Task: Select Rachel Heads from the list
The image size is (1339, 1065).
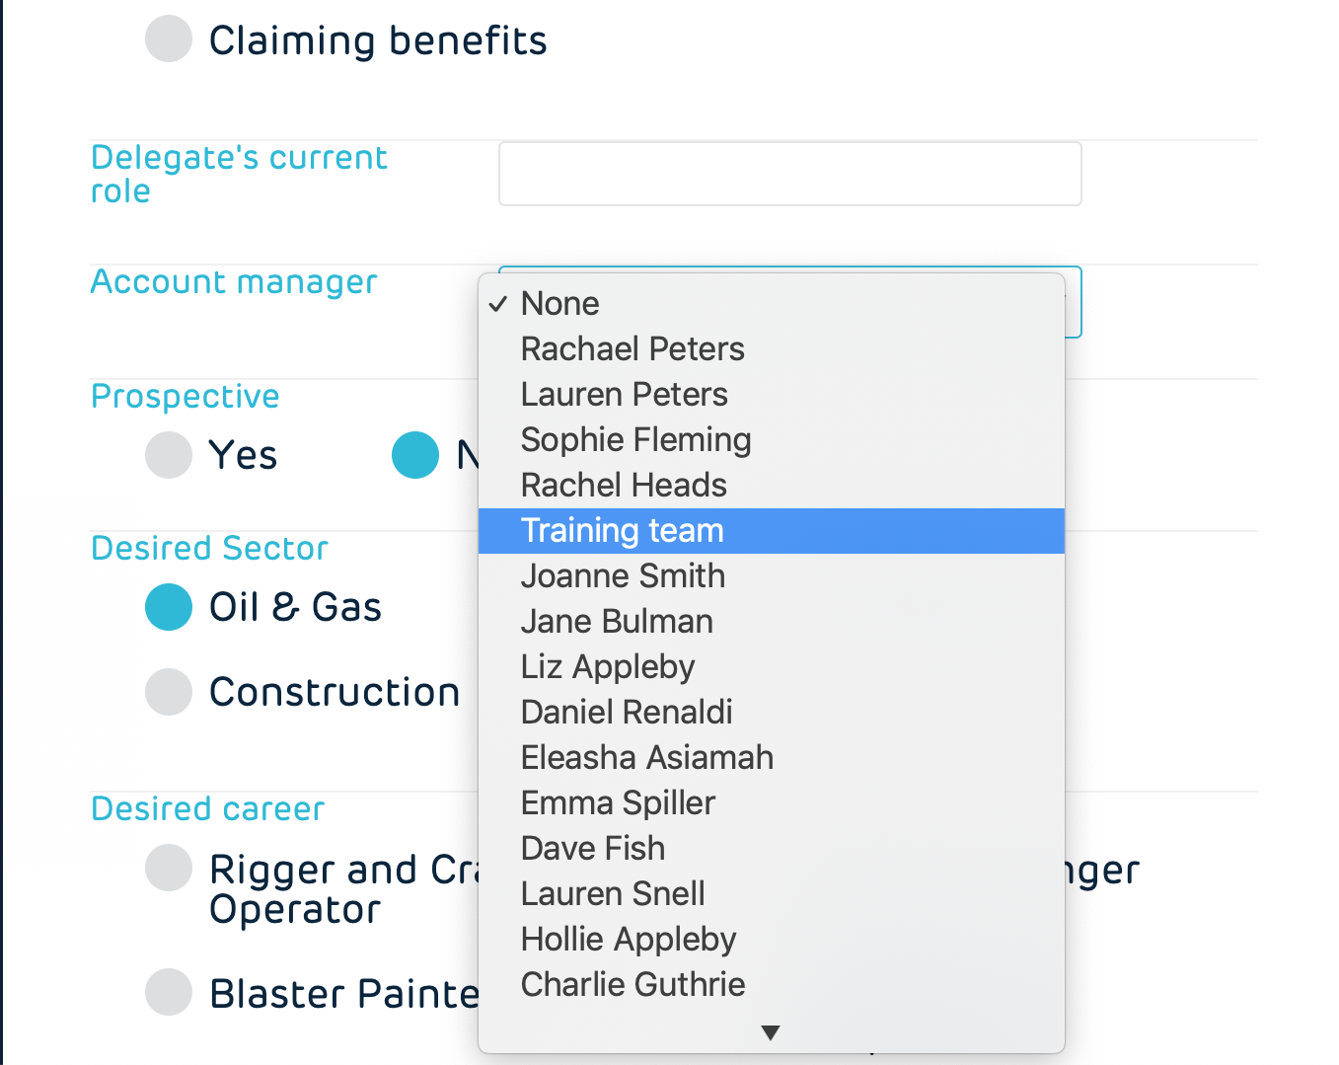Action: click(624, 485)
